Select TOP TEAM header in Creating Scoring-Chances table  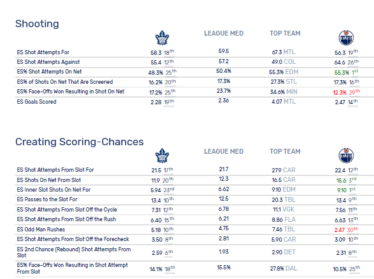pos(285,151)
